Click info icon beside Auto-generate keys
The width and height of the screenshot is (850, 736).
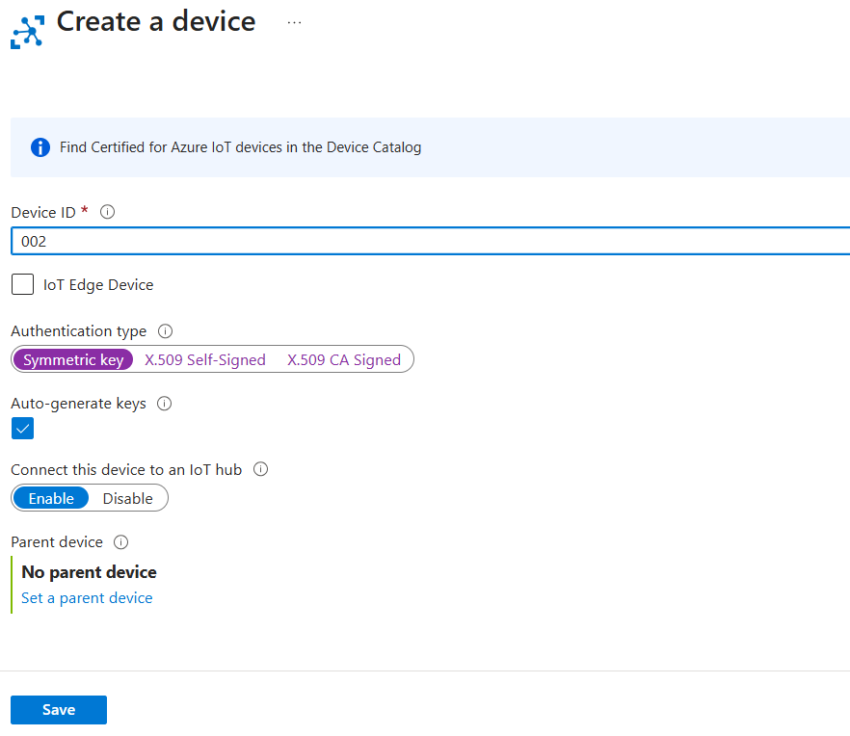pos(164,404)
